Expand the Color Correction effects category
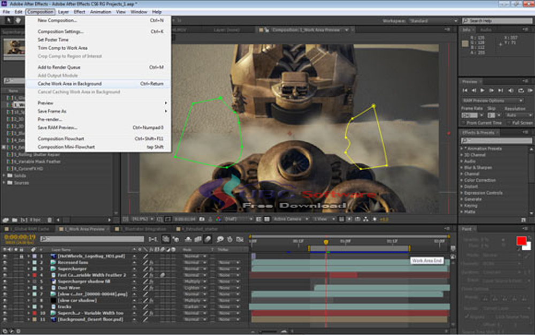Screen dimensions: 535x335 [x=462, y=181]
